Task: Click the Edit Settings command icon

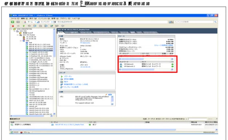Action: tap(62, 79)
